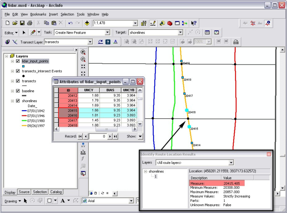Go to the last record in table

coord(115,137)
